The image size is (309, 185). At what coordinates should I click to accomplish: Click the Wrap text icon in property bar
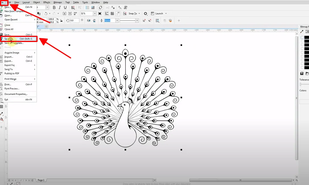157,20
